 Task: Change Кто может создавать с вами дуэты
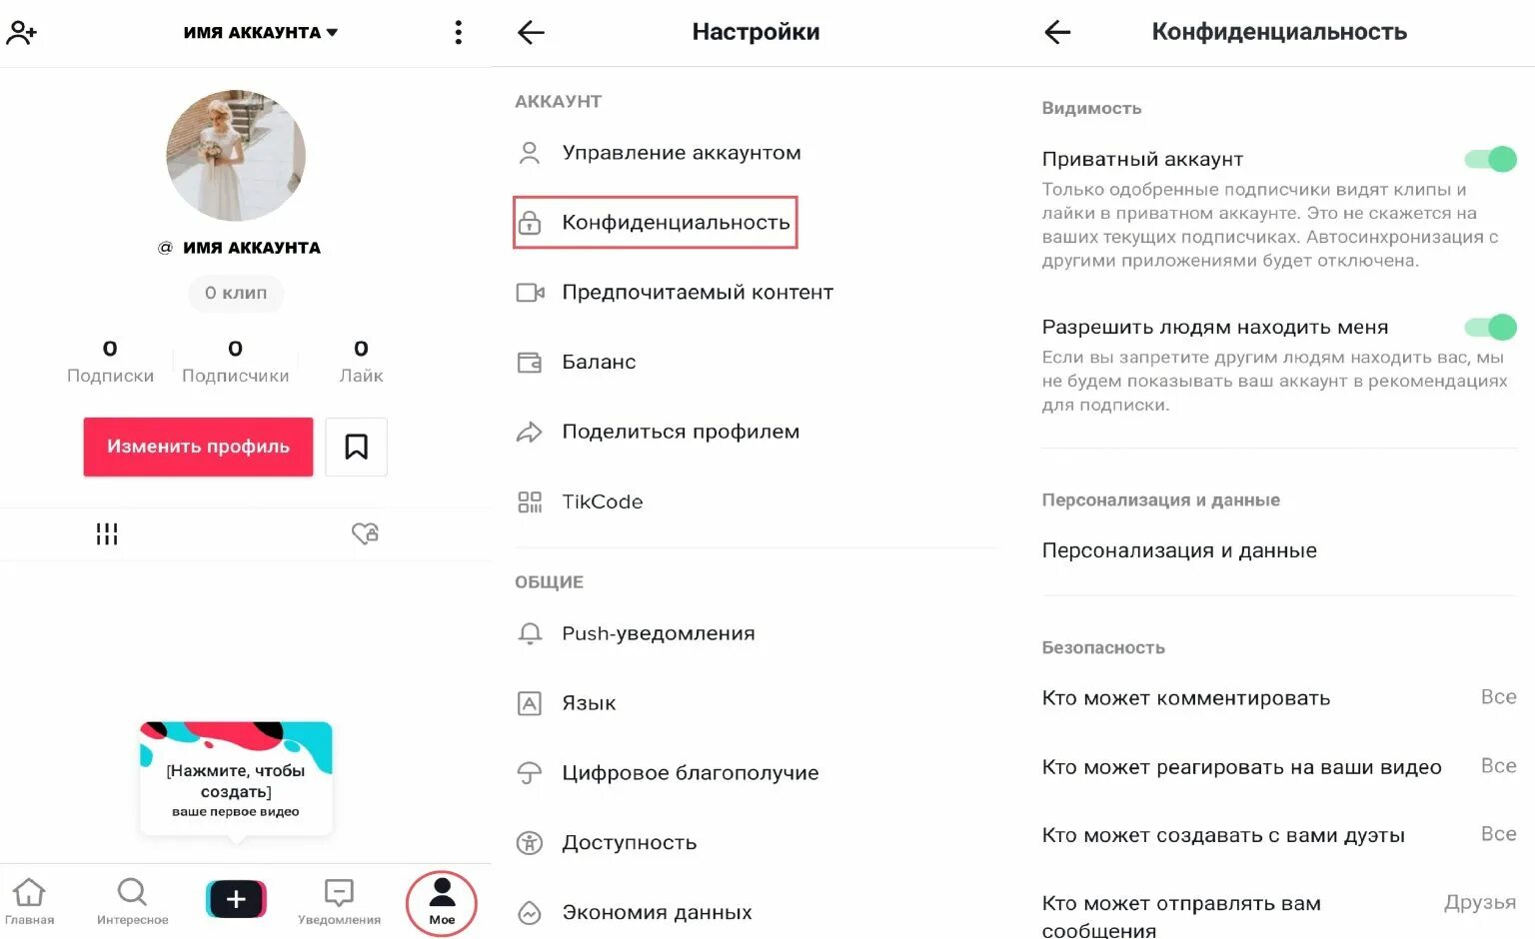pyautogui.click(x=1279, y=835)
